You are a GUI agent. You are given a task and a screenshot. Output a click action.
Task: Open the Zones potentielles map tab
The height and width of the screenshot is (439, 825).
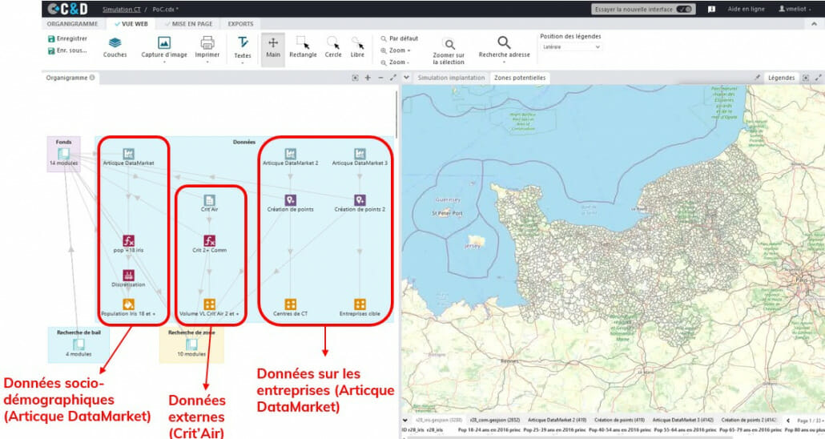(520, 78)
